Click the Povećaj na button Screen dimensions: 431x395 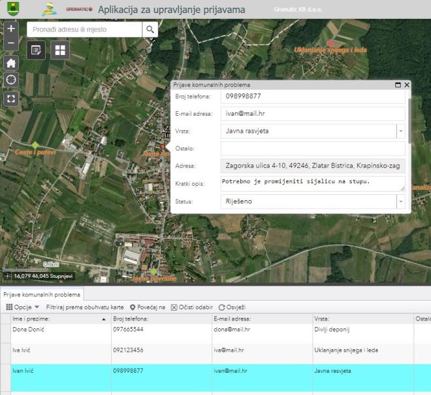[148, 307]
